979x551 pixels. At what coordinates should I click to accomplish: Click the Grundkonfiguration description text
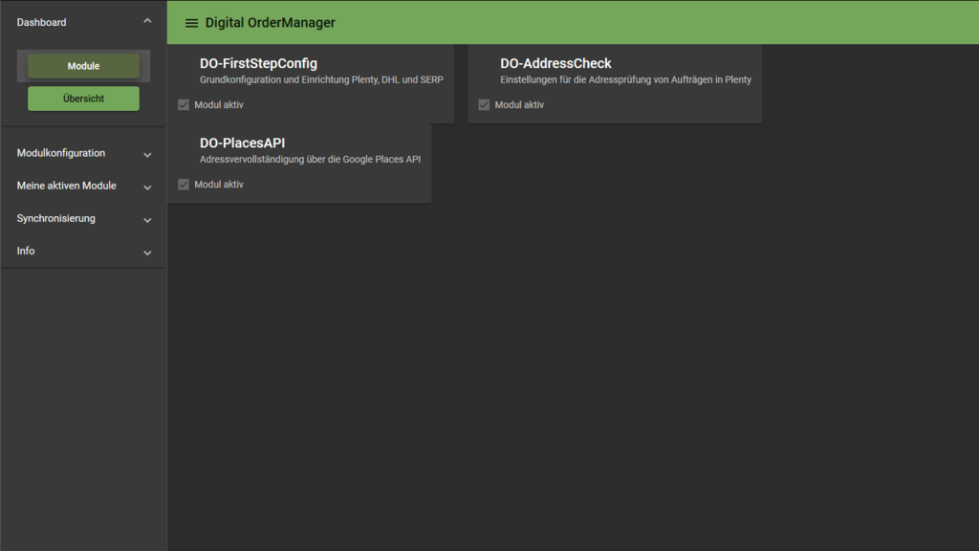click(x=321, y=80)
